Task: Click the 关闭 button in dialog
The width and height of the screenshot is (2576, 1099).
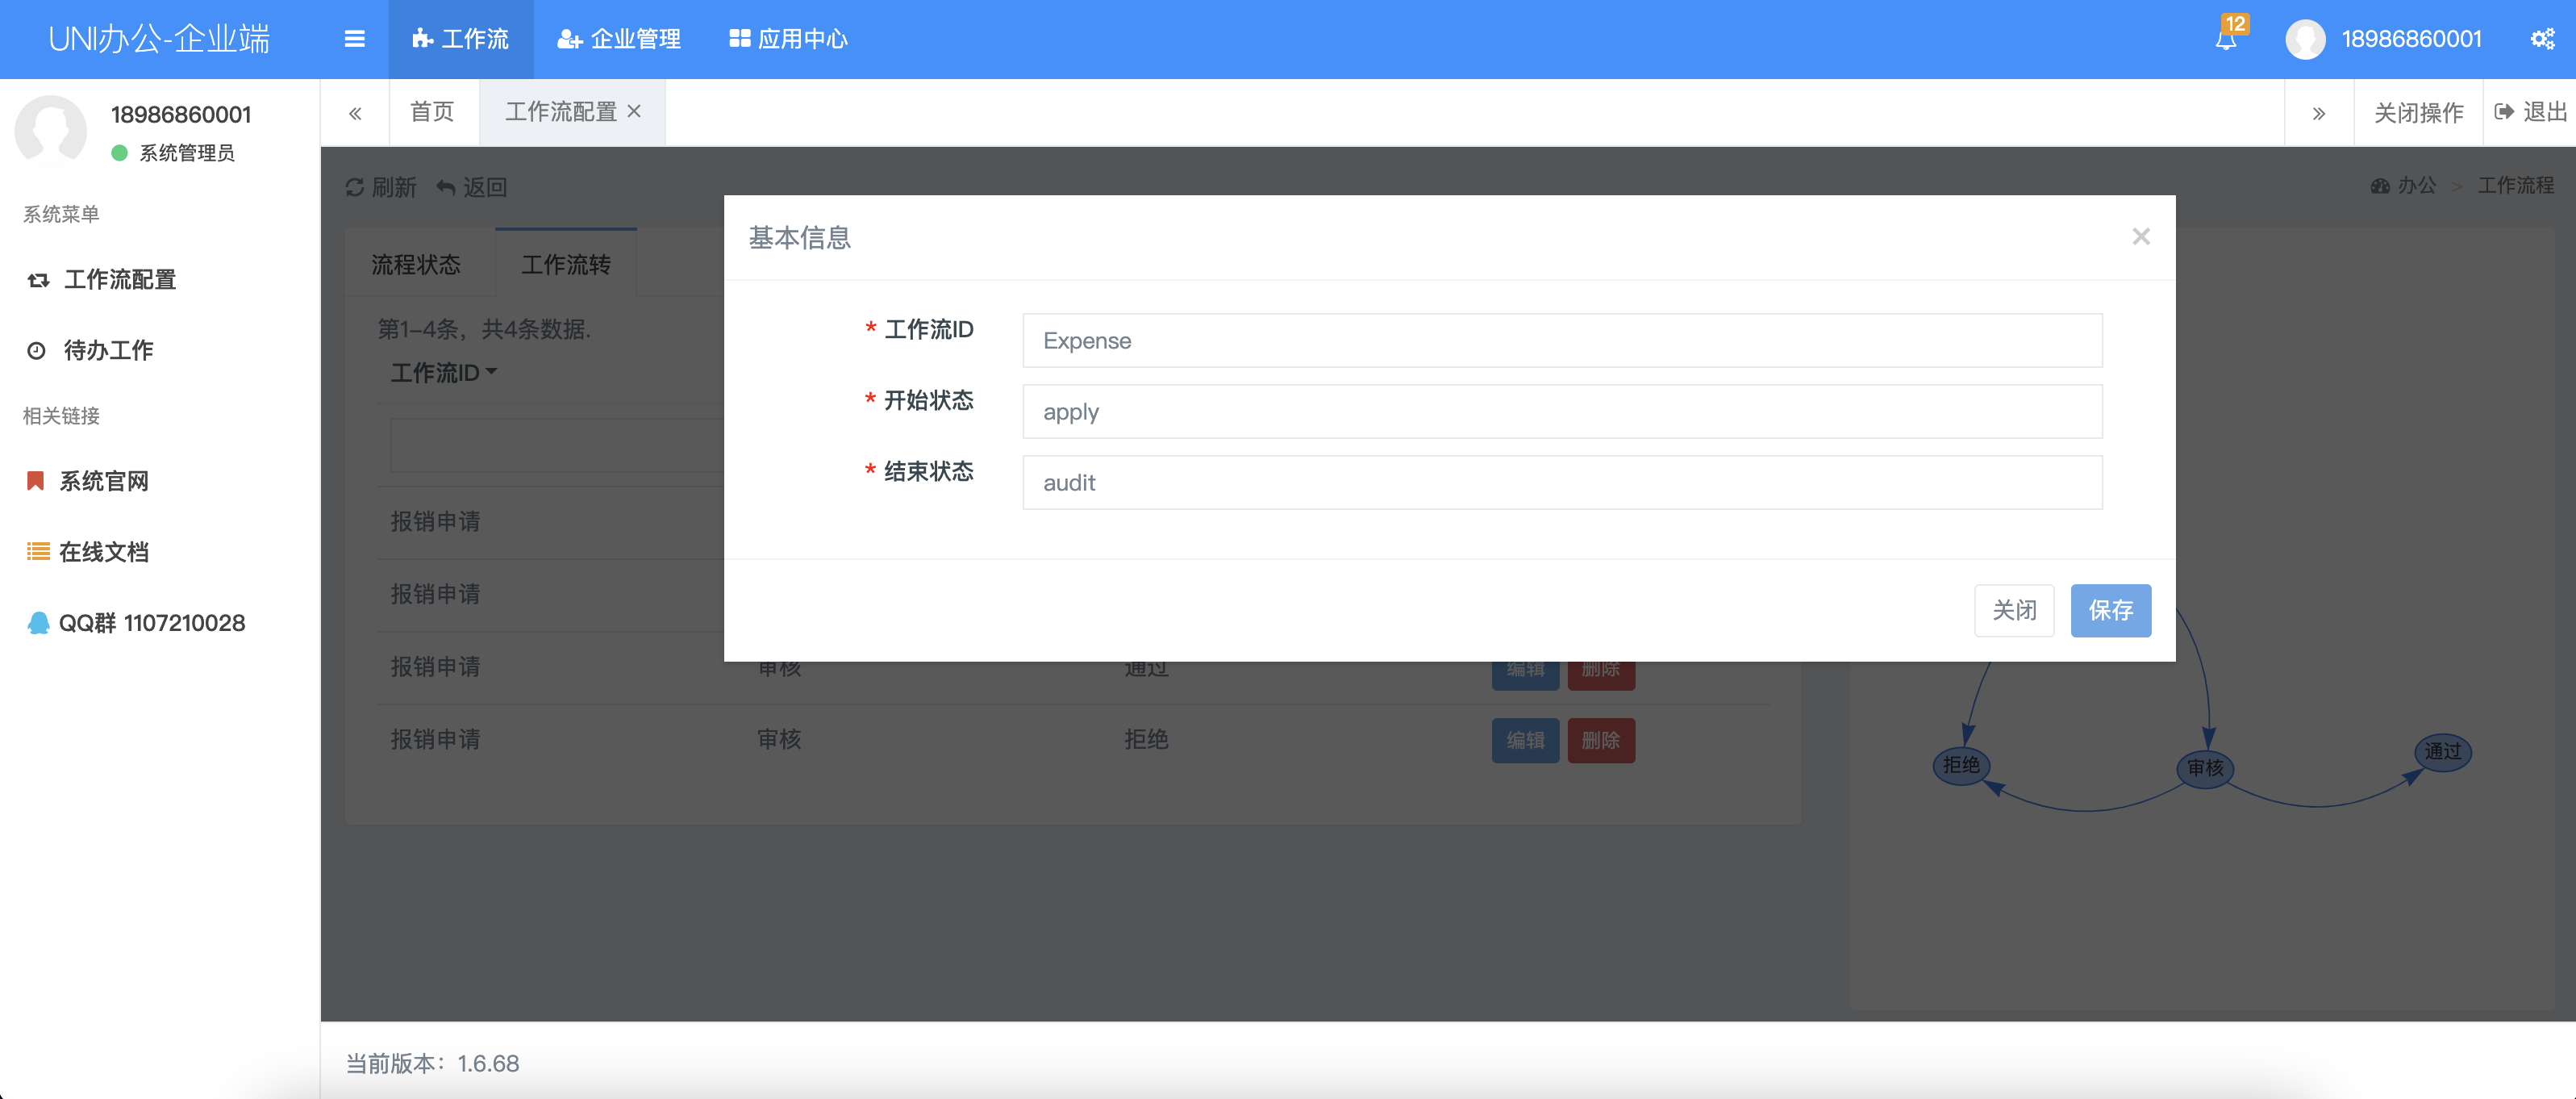Action: point(2013,609)
